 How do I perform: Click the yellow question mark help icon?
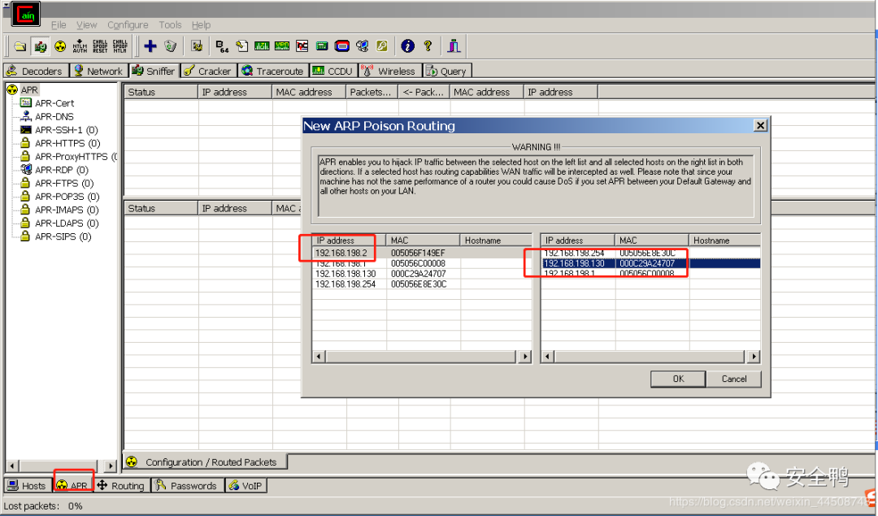coord(428,46)
